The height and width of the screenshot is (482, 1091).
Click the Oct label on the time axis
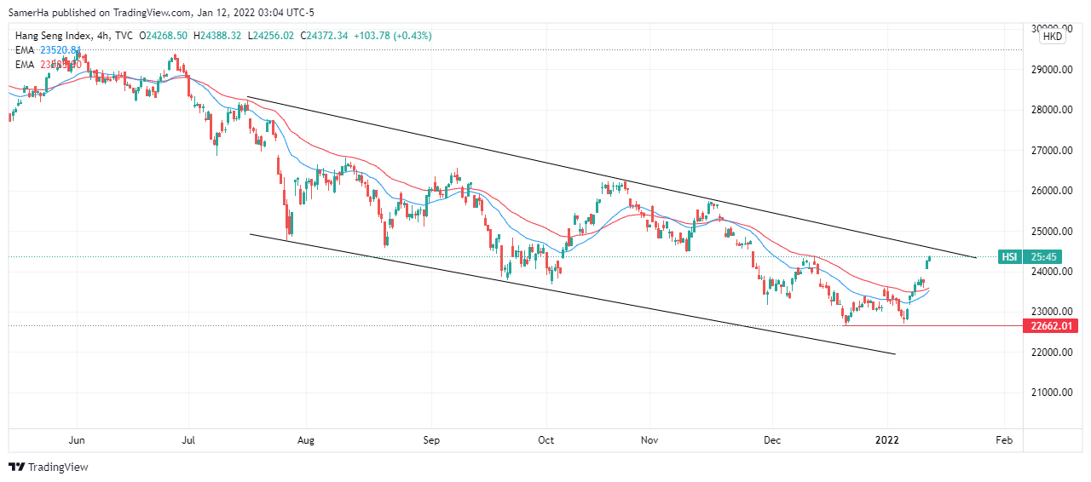pos(546,440)
